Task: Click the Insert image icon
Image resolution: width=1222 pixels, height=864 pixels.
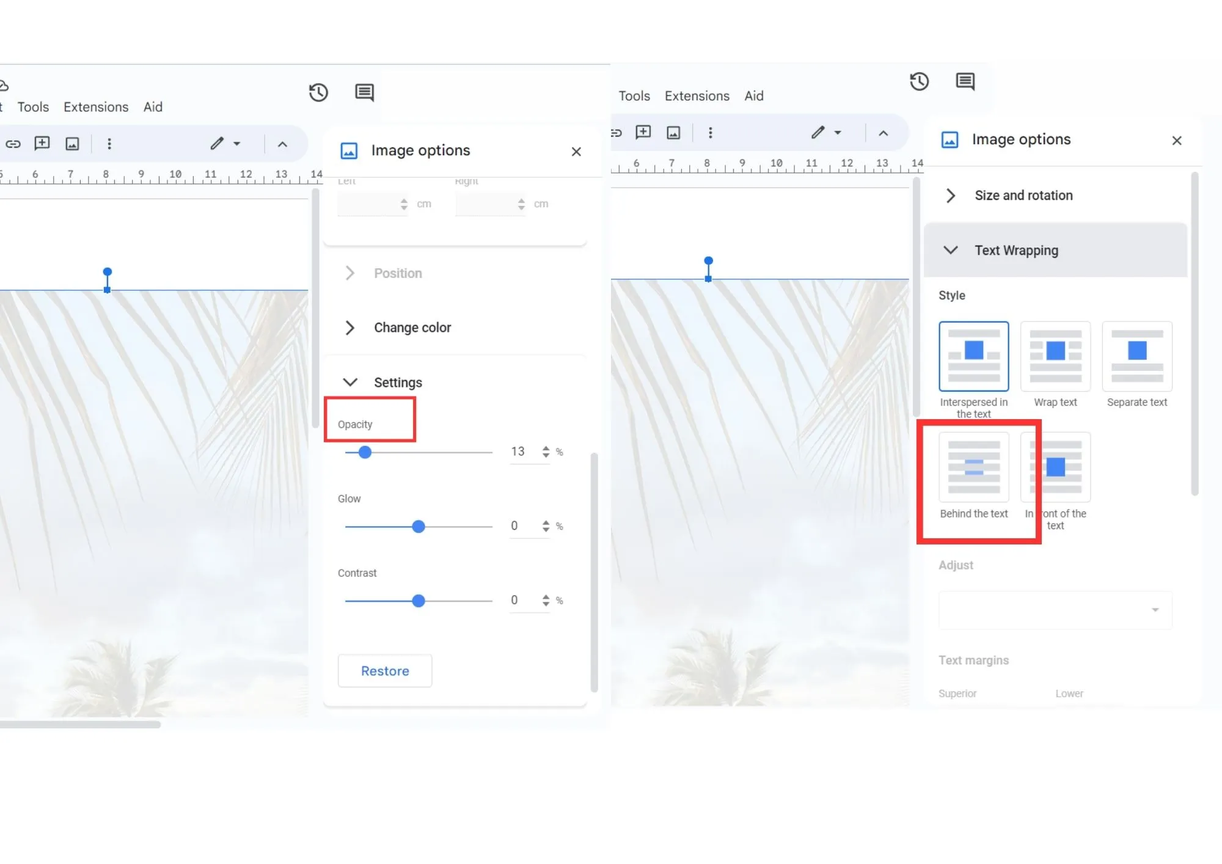Action: coord(73,144)
